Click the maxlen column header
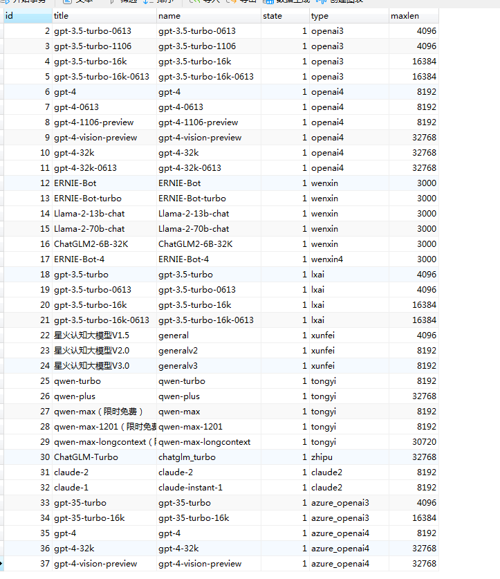Image resolution: width=500 pixels, height=579 pixels. click(x=414, y=16)
